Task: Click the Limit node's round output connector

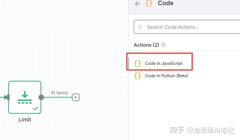Action: pos(41,97)
